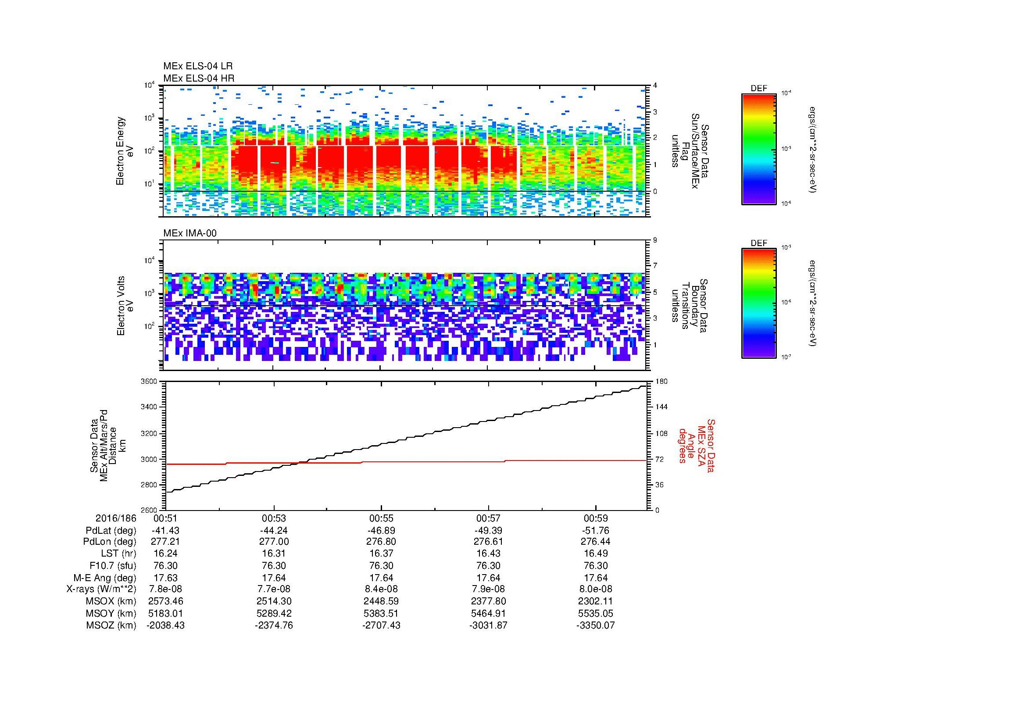
Task: Click PdLon value 277.21
Action: pyautogui.click(x=166, y=542)
